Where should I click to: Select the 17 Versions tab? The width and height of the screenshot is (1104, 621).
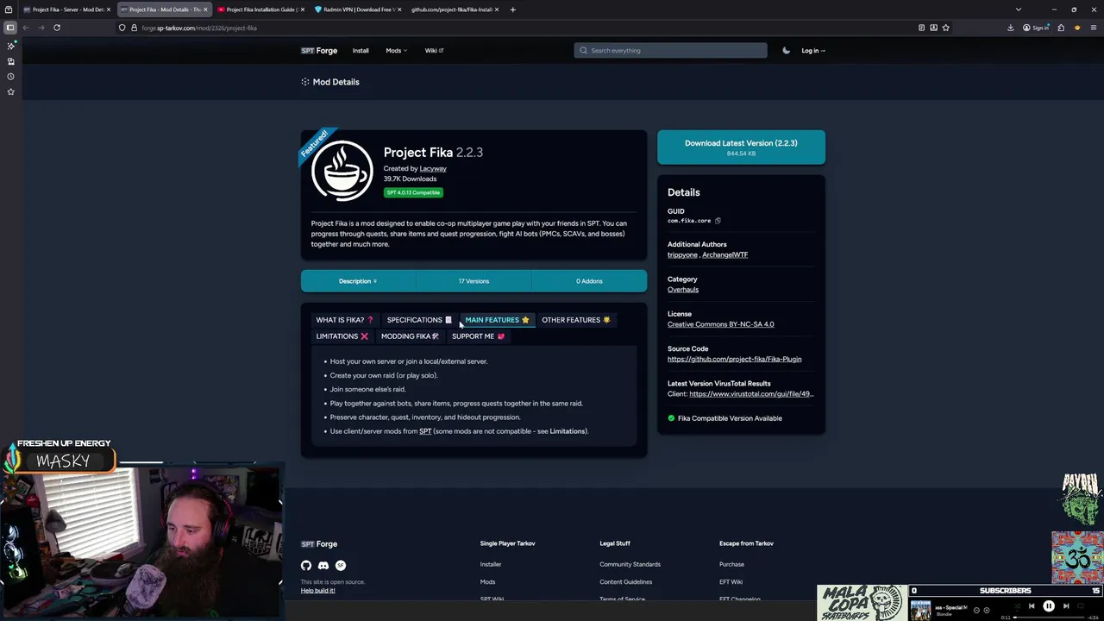pyautogui.click(x=474, y=281)
